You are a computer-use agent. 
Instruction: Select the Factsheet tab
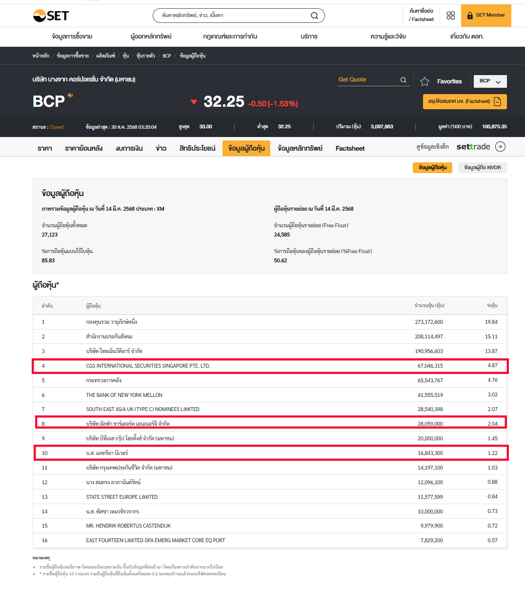pyautogui.click(x=350, y=148)
